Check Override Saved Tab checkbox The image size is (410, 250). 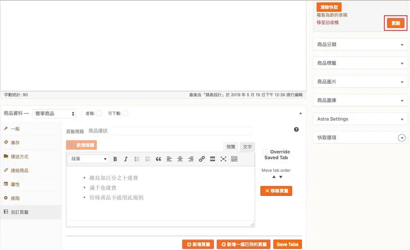(265, 151)
